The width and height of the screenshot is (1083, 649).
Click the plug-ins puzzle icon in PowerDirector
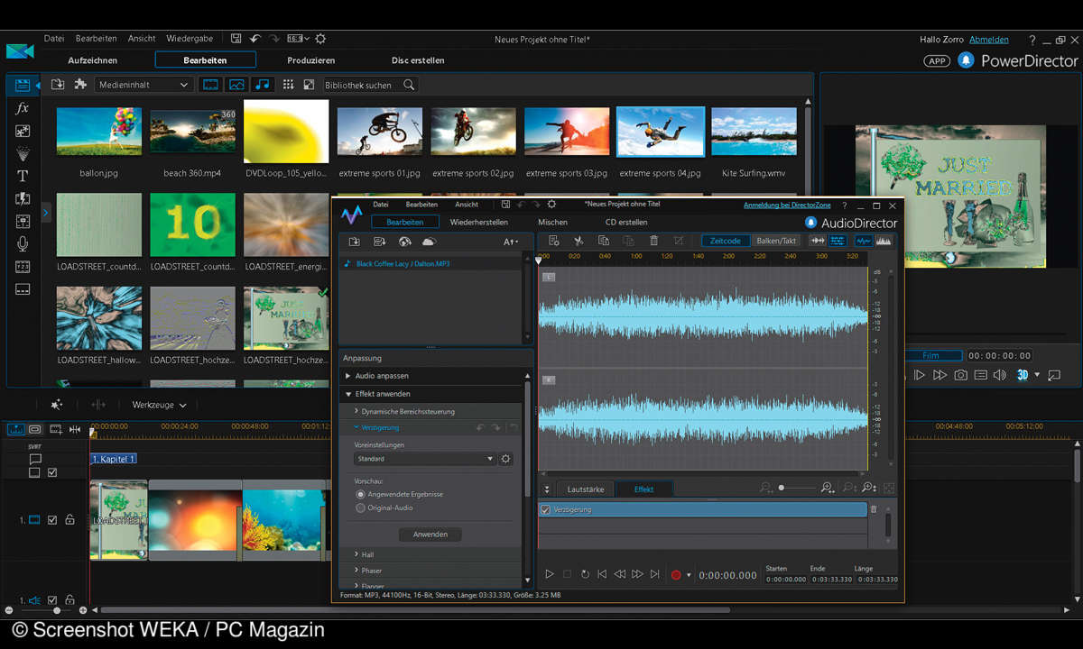click(80, 85)
